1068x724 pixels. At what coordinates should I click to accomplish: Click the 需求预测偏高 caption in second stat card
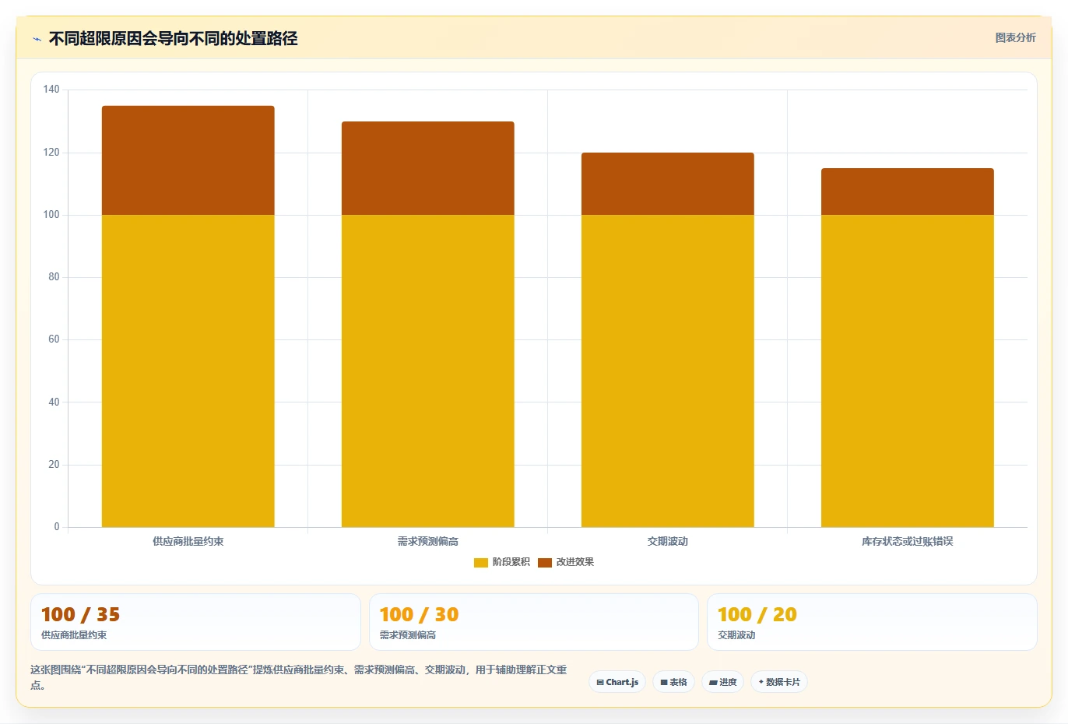click(x=408, y=635)
